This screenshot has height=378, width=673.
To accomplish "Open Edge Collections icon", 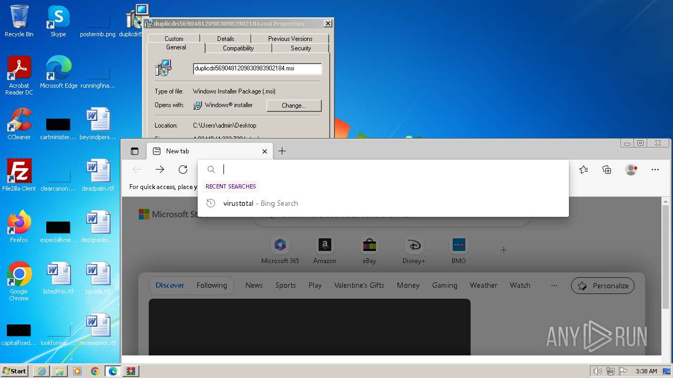I will click(x=607, y=170).
